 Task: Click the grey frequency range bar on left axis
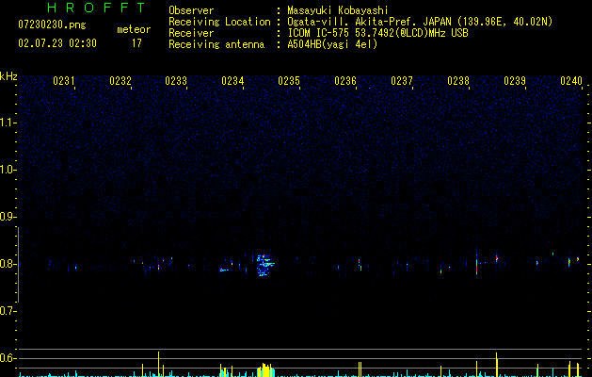(x=19, y=264)
